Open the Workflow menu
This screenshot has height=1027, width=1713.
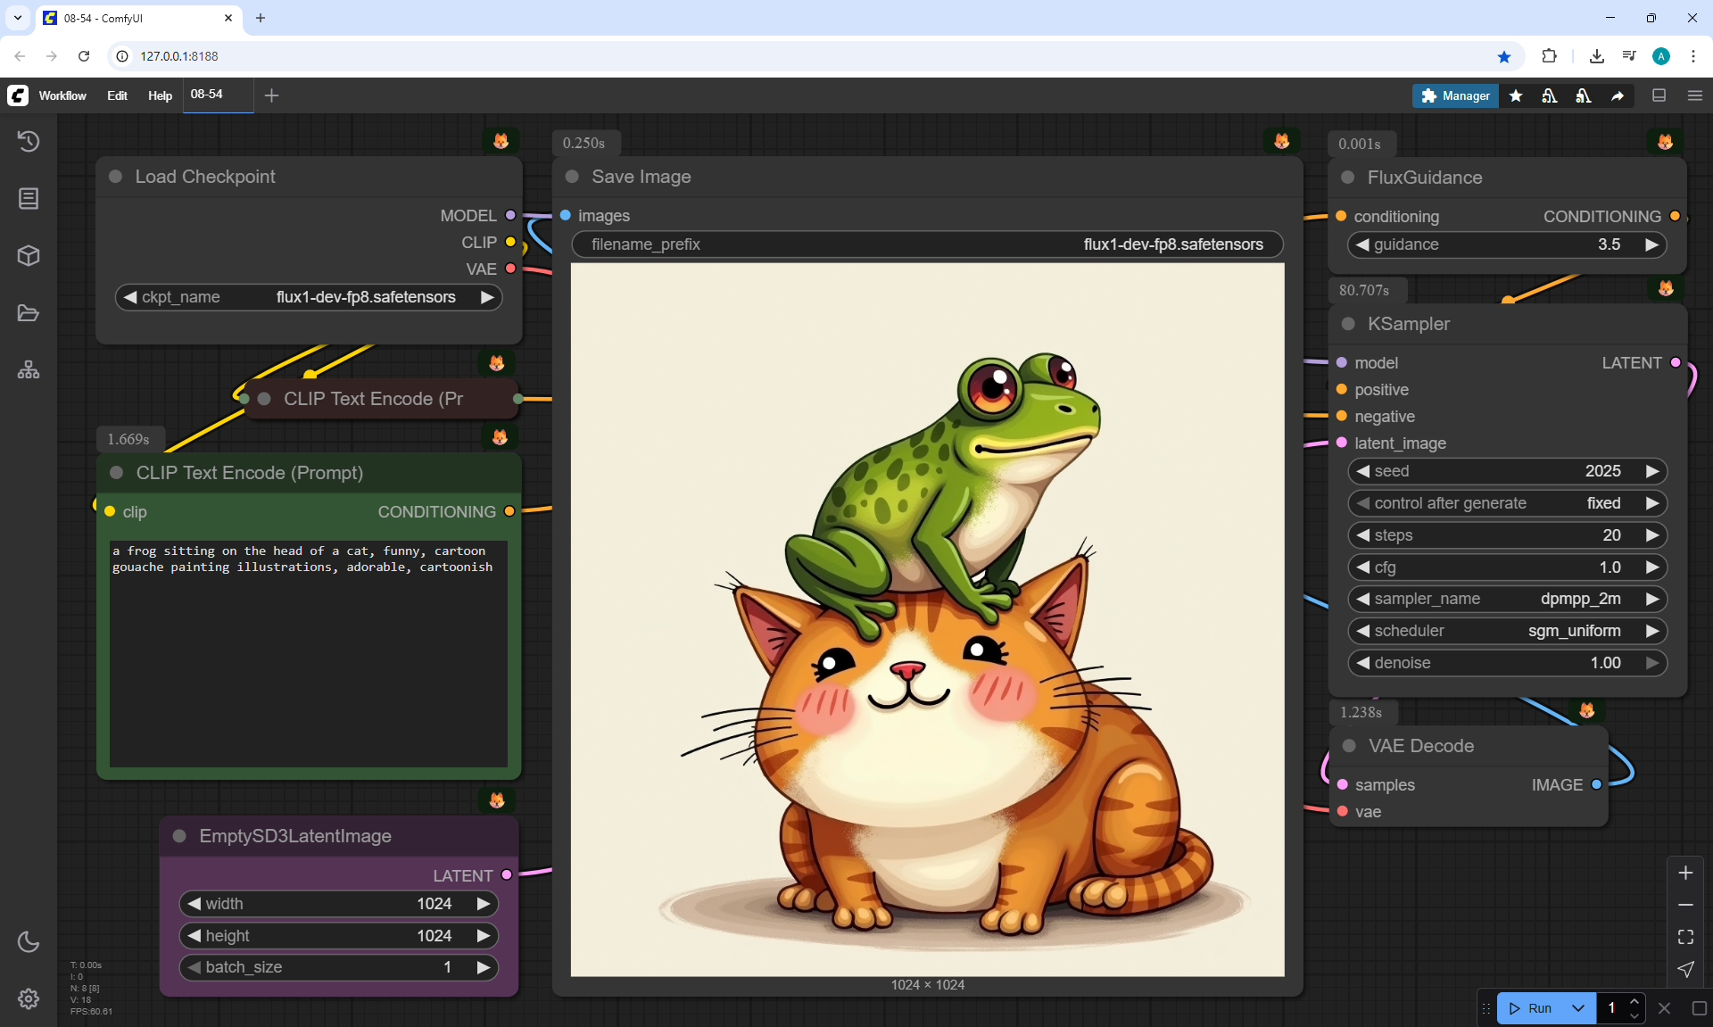pos(62,95)
